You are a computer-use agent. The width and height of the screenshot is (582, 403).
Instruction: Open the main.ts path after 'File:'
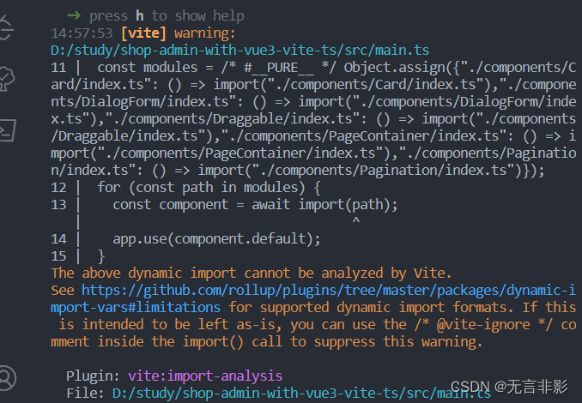coord(301,394)
